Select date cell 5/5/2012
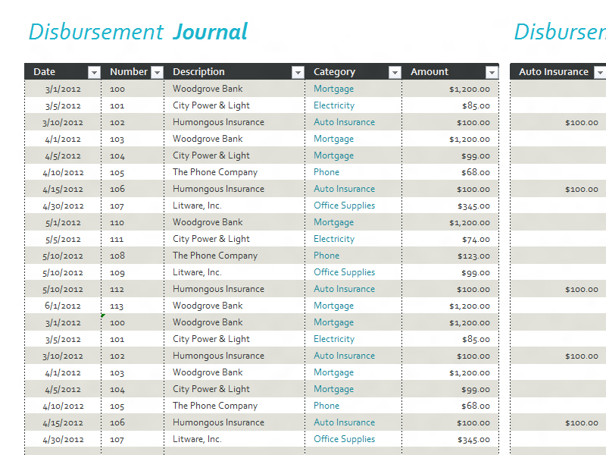 pos(63,239)
